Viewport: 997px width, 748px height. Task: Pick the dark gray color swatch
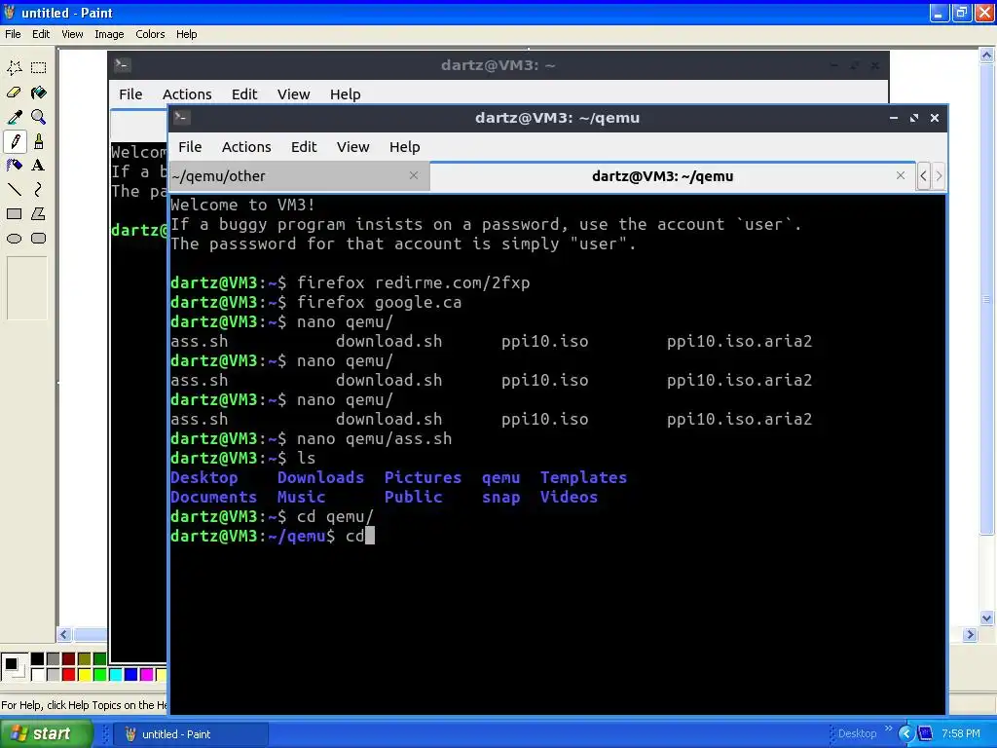(x=53, y=658)
